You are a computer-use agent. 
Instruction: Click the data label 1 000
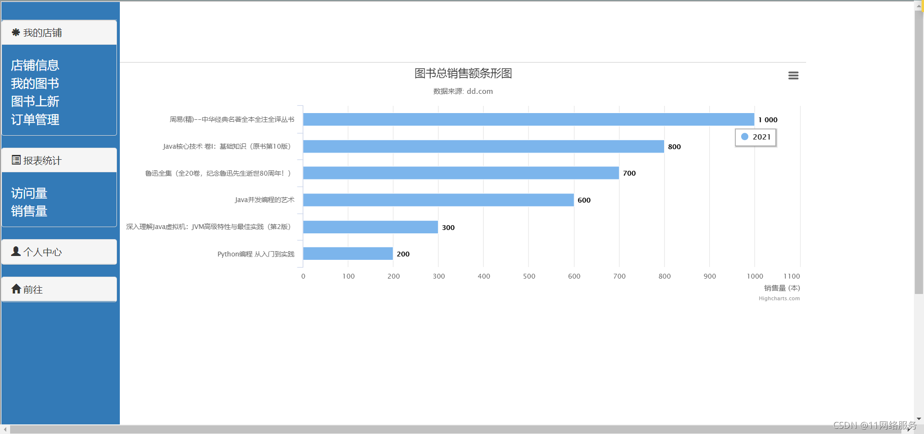tap(768, 120)
